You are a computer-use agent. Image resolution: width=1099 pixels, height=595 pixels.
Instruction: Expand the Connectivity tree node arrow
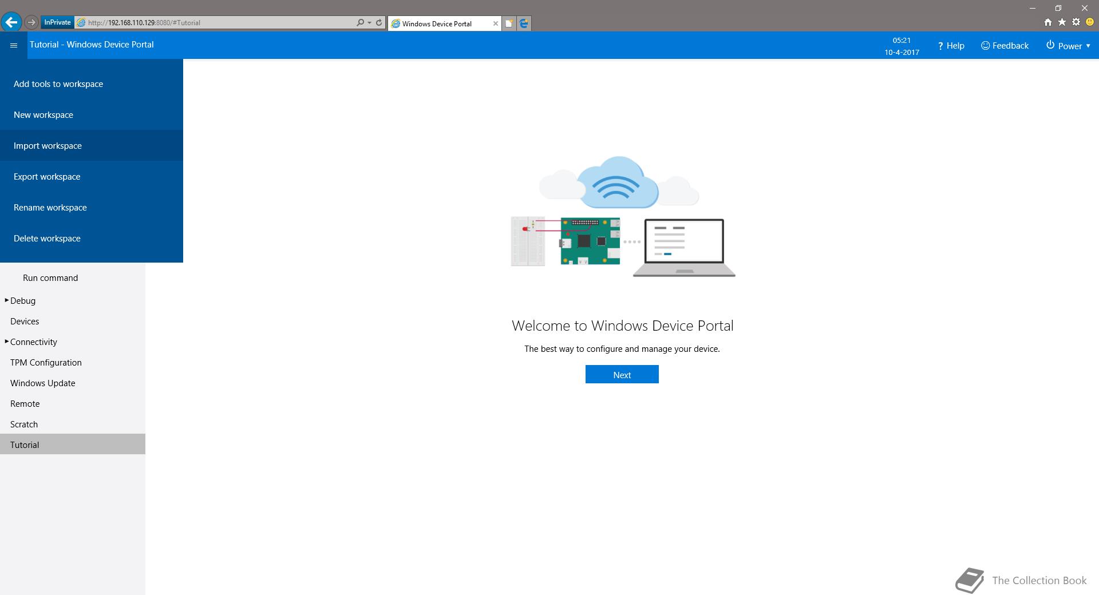point(6,342)
